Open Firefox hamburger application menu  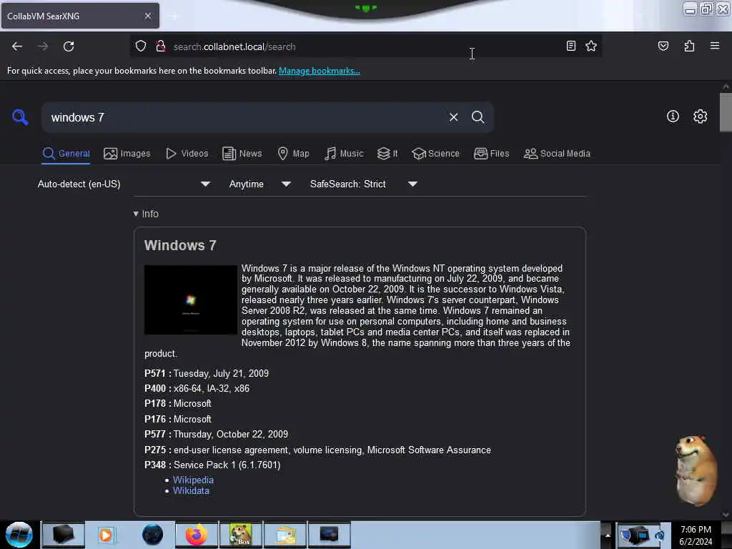tap(714, 46)
